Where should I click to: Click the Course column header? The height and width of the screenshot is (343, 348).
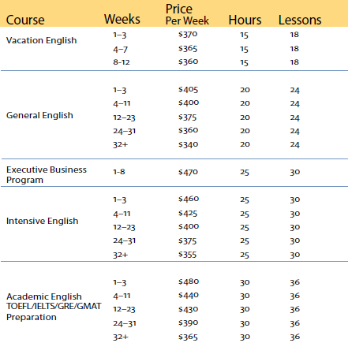(25, 20)
